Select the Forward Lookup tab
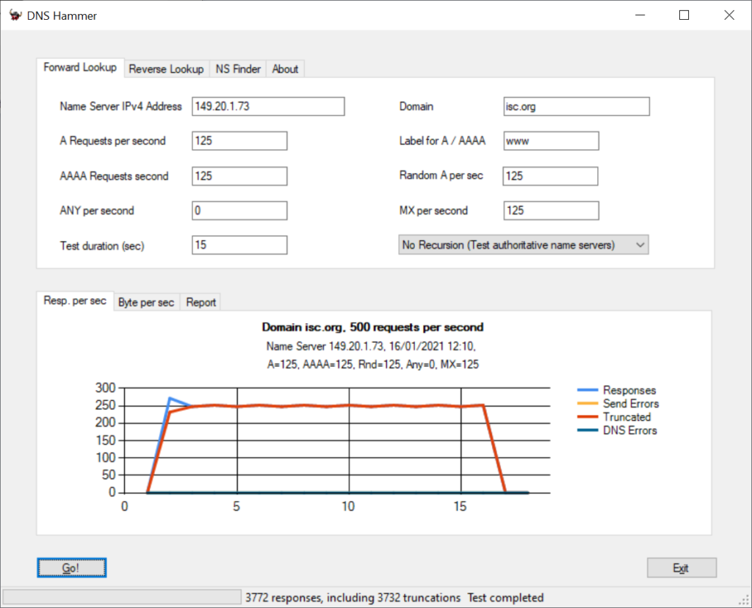Viewport: 752px width, 608px height. (x=80, y=68)
